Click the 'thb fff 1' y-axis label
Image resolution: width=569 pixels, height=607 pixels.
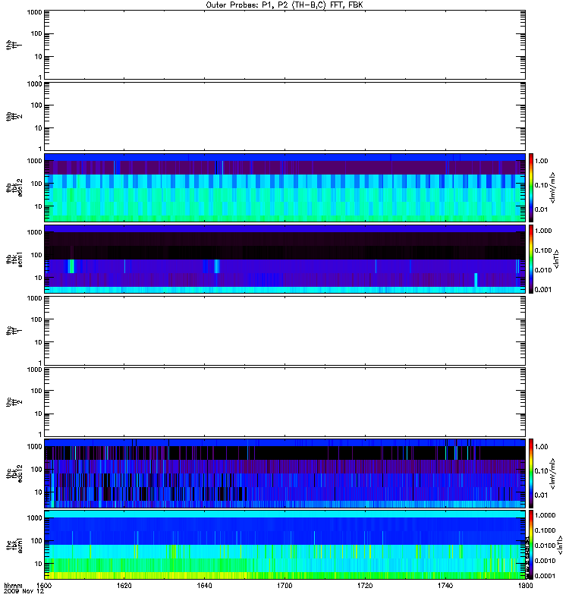(14, 45)
